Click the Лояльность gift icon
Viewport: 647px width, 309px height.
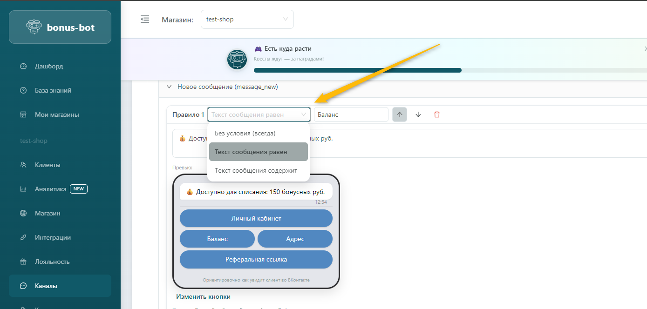coord(23,262)
